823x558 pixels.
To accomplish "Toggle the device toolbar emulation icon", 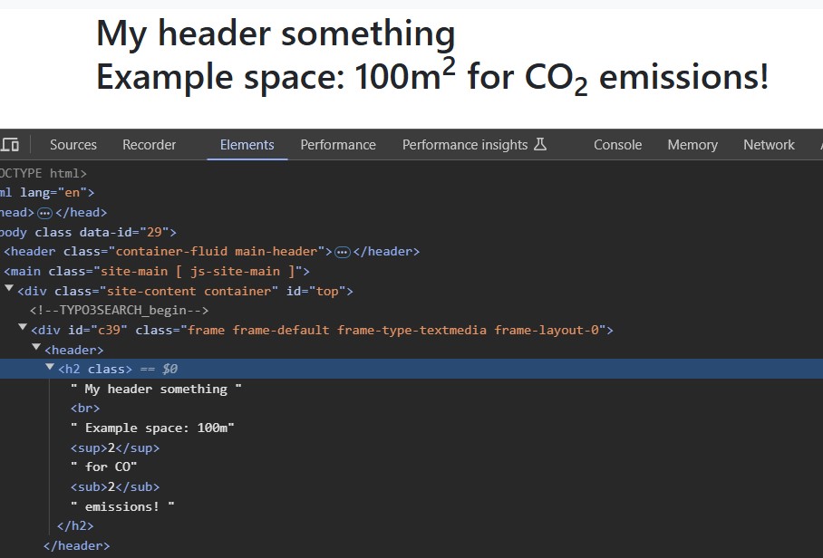I will pyautogui.click(x=12, y=144).
